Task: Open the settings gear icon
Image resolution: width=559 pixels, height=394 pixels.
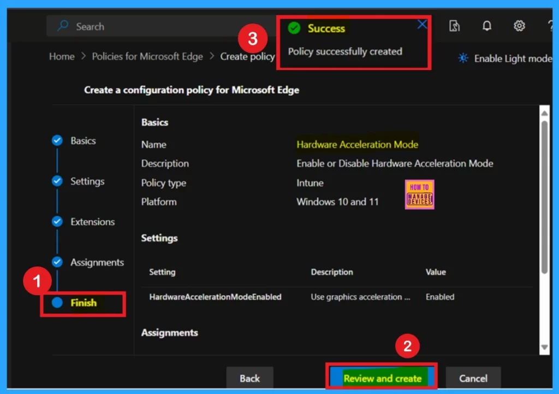Action: [x=519, y=26]
